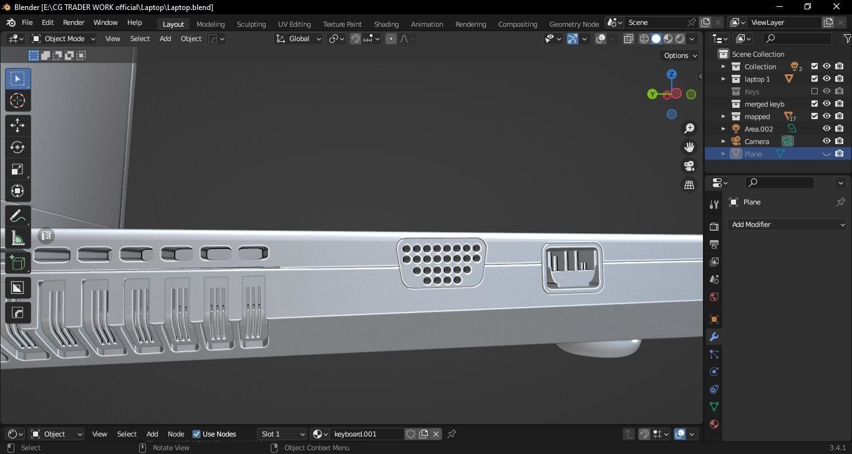Hide Area.002 light with eye icon
Screen dimensions: 852x454
[827, 129]
